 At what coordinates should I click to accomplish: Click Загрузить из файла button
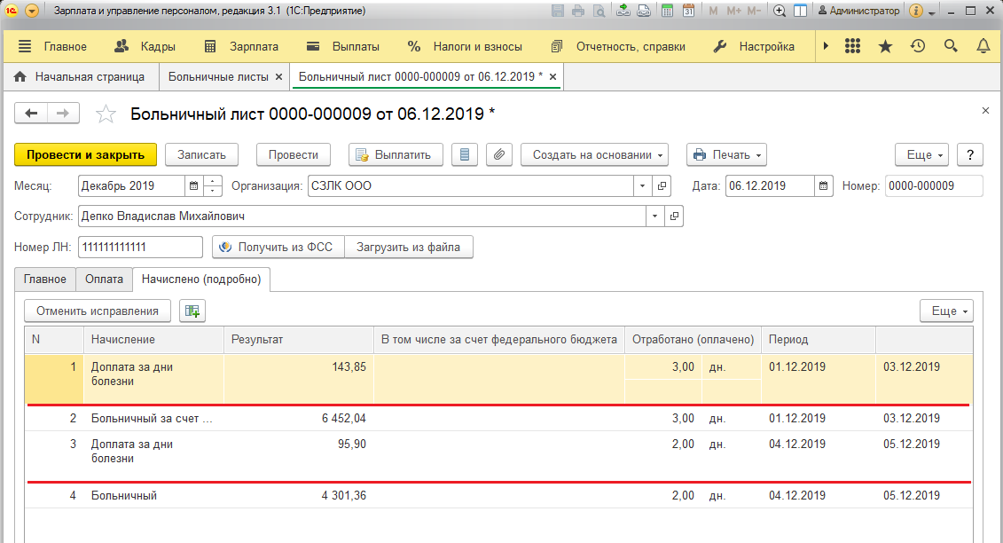tap(409, 248)
